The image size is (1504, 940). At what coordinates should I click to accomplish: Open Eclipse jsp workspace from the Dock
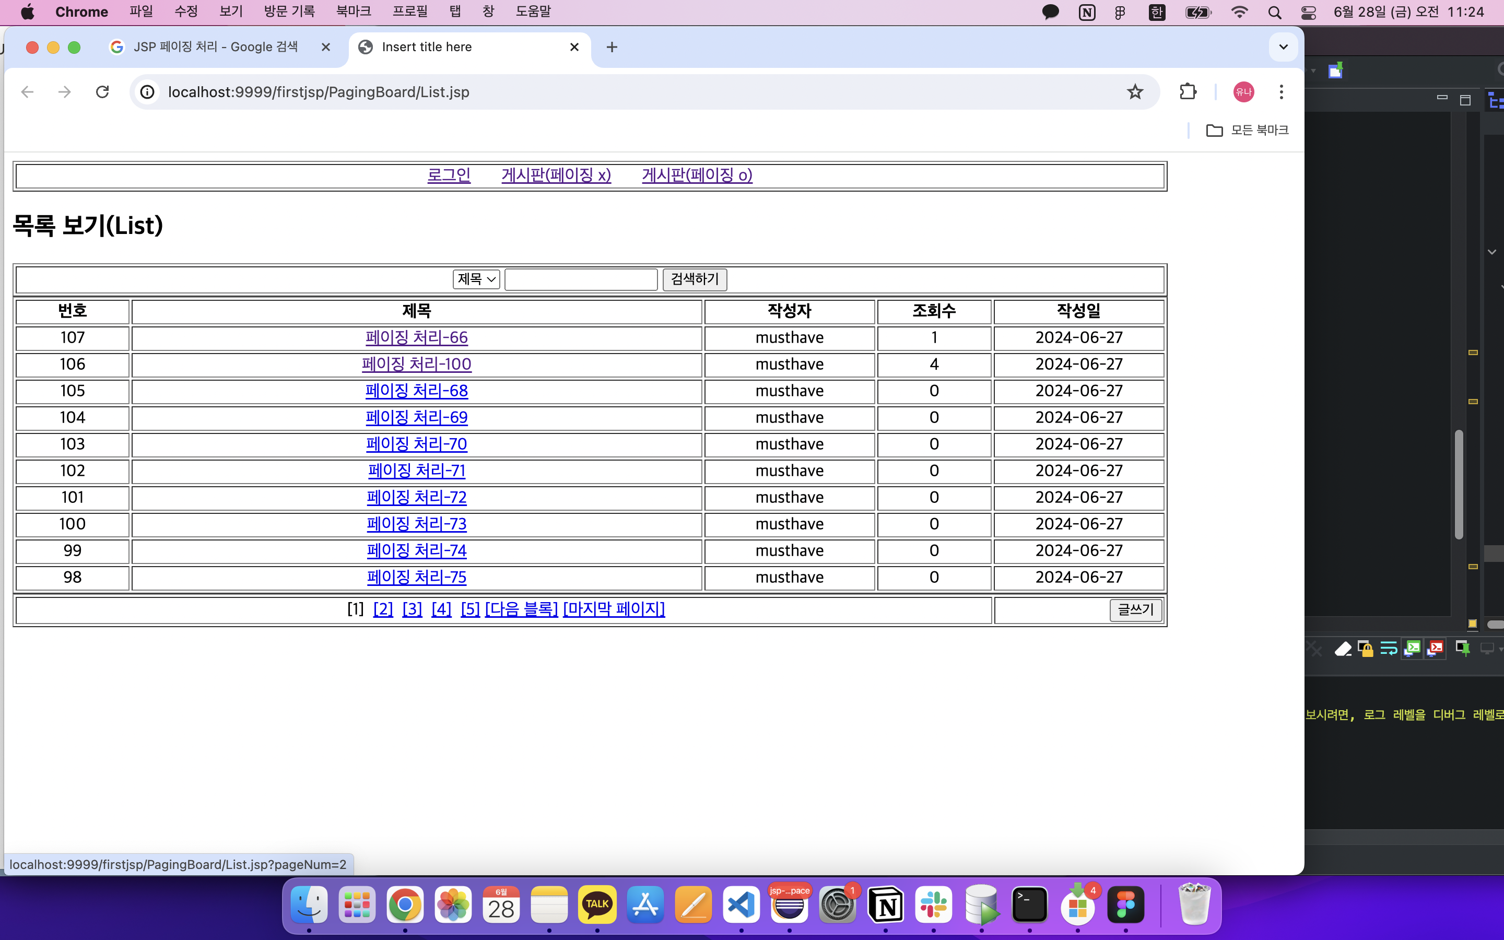coord(789,904)
